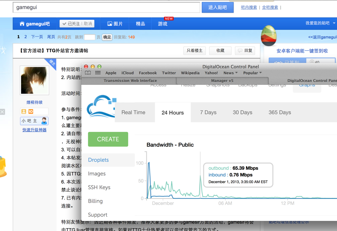Click the 回复贴 count 149
The image size is (337, 231).
pyautogui.click(x=131, y=37)
